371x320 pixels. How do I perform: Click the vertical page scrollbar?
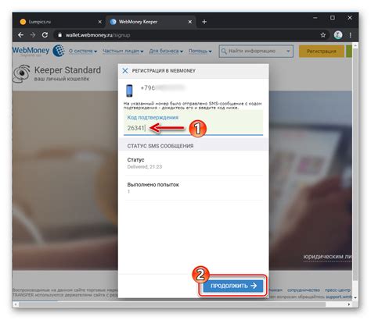355,164
